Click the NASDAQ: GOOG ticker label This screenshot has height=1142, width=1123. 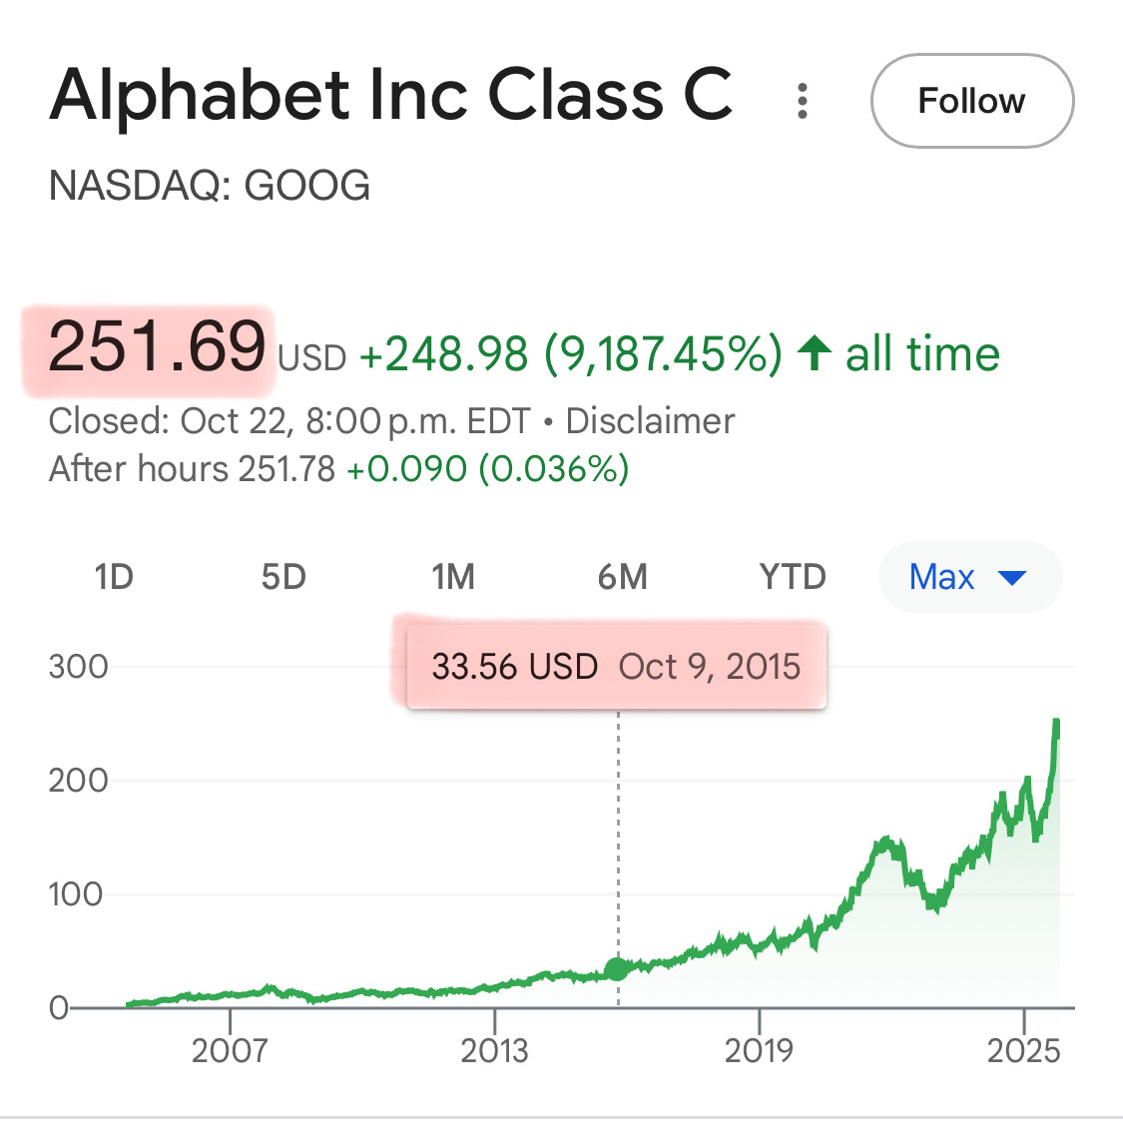pos(210,186)
